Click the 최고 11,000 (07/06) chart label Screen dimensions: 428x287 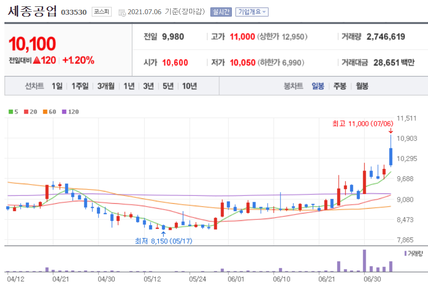click(363, 124)
